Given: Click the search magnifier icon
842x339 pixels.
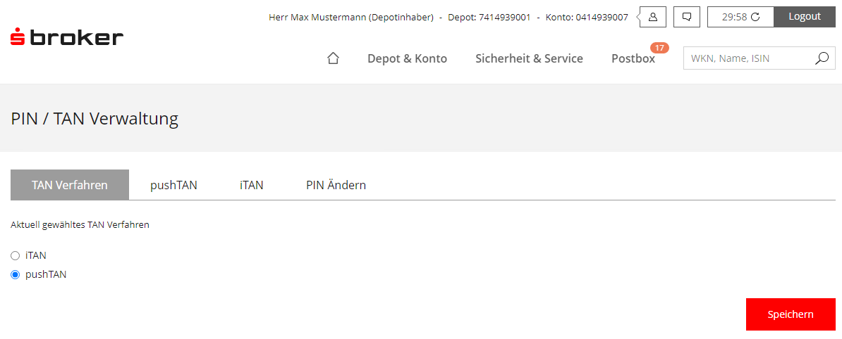Looking at the screenshot, I should [x=822, y=58].
